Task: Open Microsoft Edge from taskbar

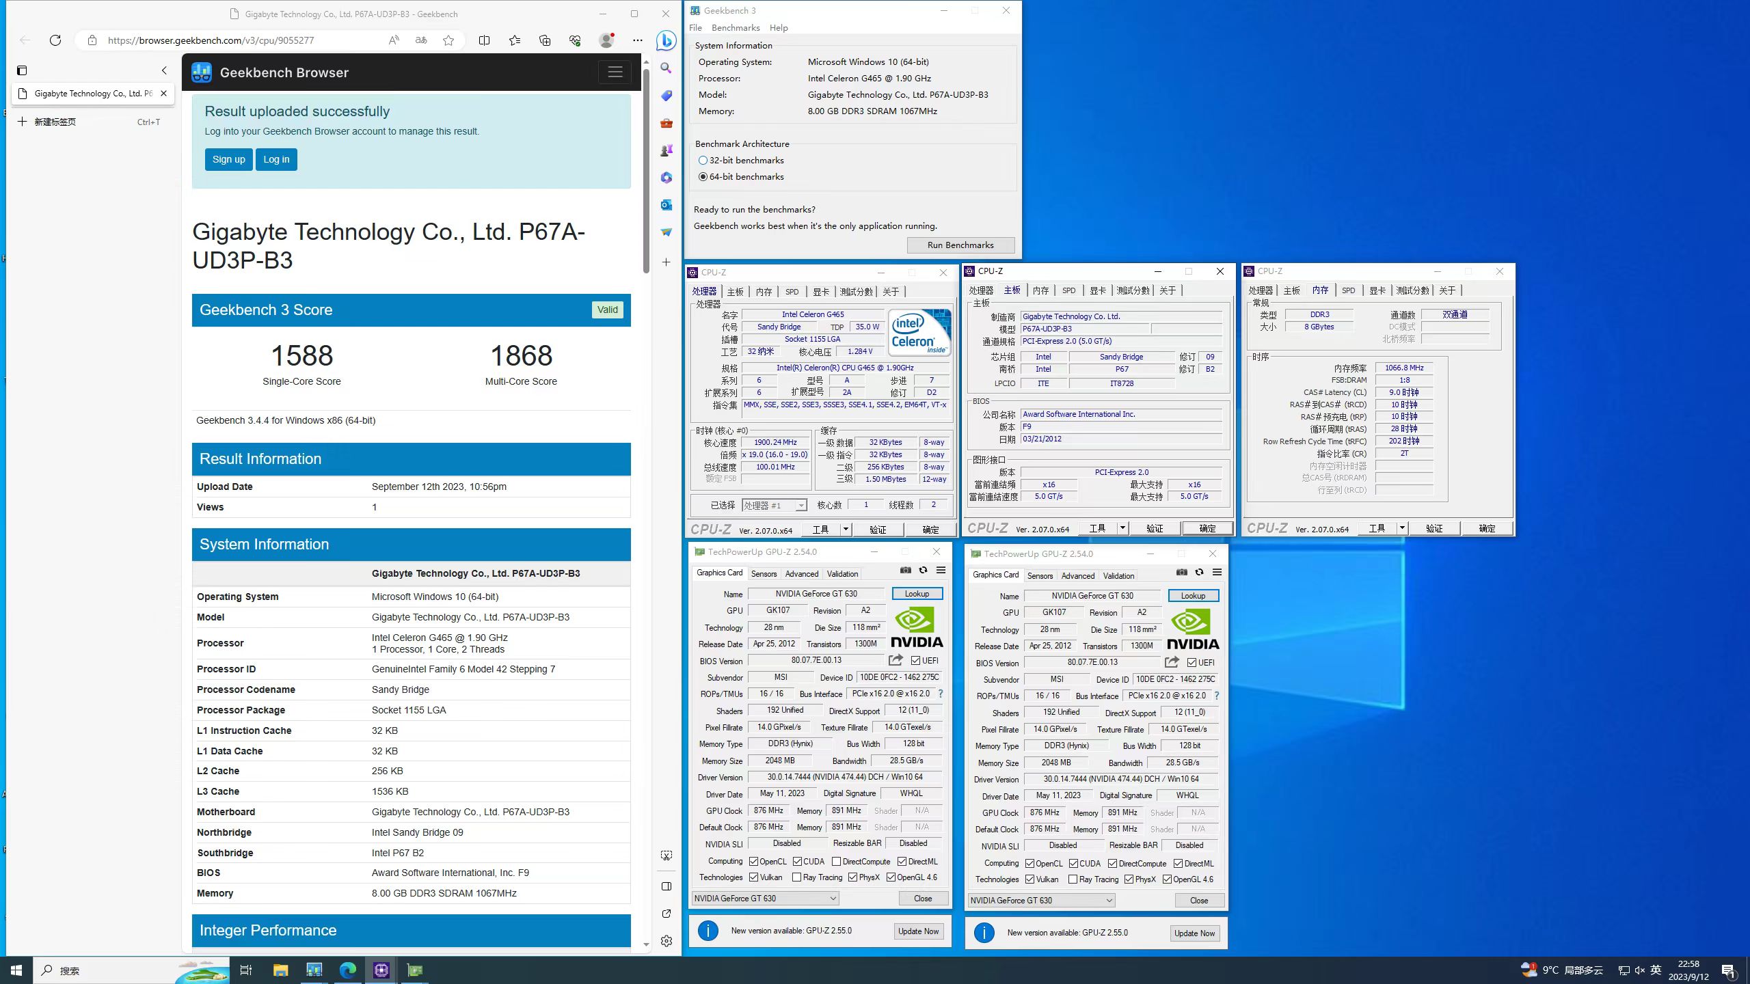Action: click(x=348, y=970)
